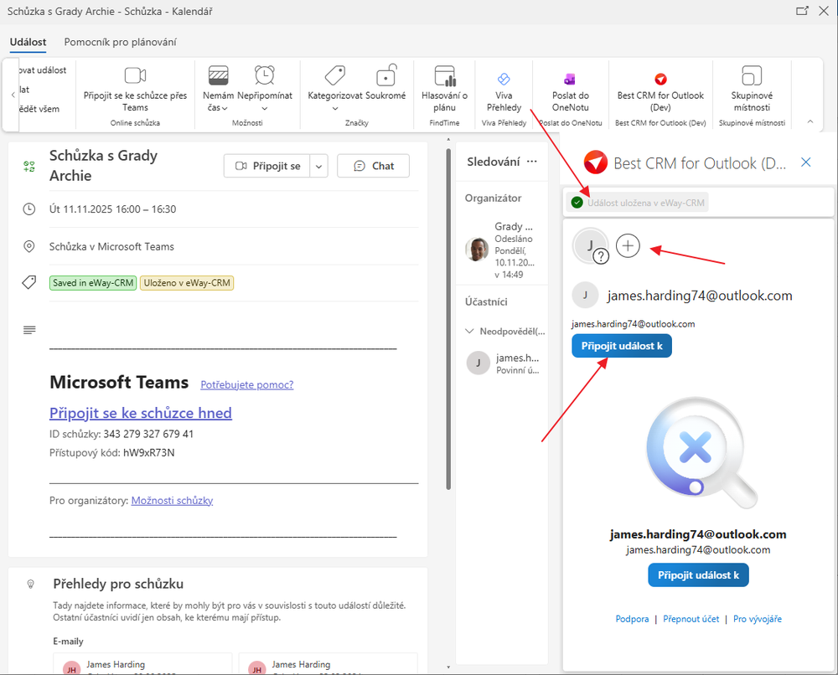Click the Přepnout účet link
This screenshot has height=675, width=838.
(x=691, y=619)
